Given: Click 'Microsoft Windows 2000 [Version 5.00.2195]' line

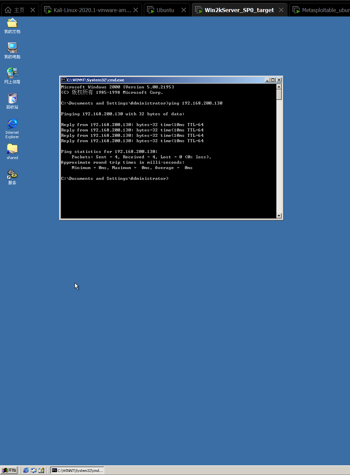Looking at the screenshot, I should coord(118,87).
